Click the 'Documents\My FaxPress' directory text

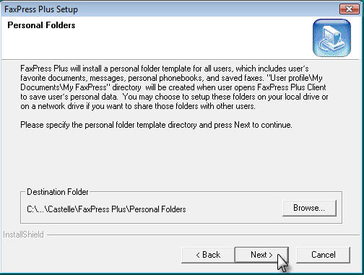64,87
